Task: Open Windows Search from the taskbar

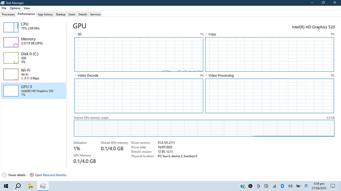Action: pos(18,186)
